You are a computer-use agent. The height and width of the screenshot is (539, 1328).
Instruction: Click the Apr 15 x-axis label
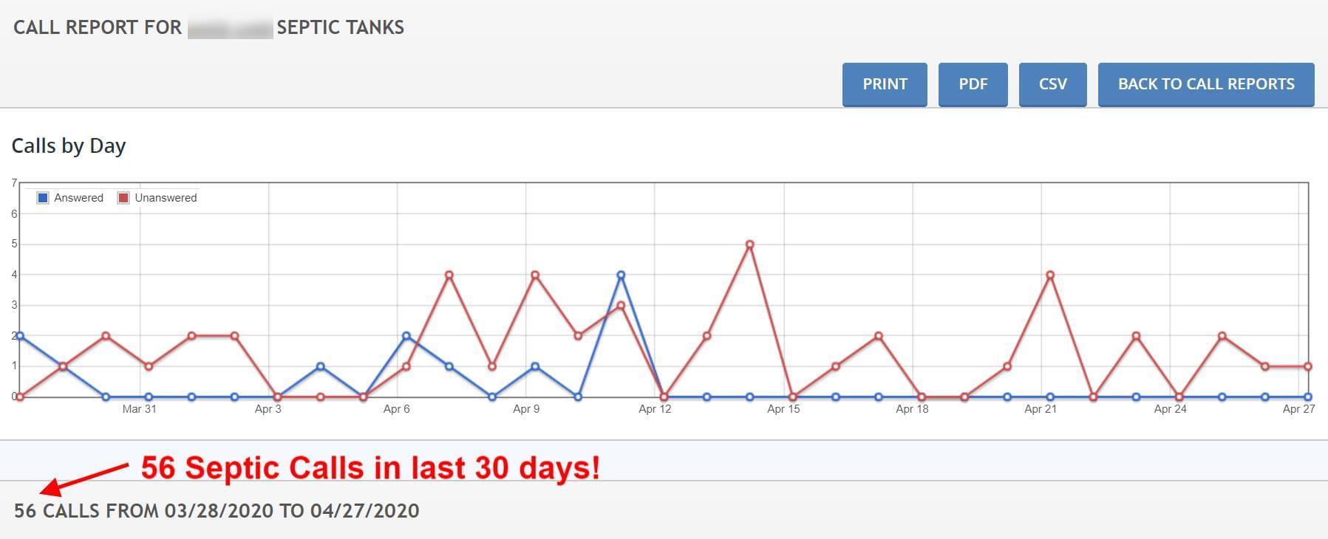pos(783,409)
